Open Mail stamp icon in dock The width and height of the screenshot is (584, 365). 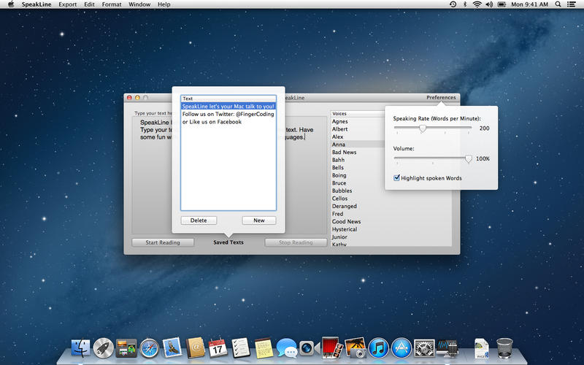click(x=172, y=348)
